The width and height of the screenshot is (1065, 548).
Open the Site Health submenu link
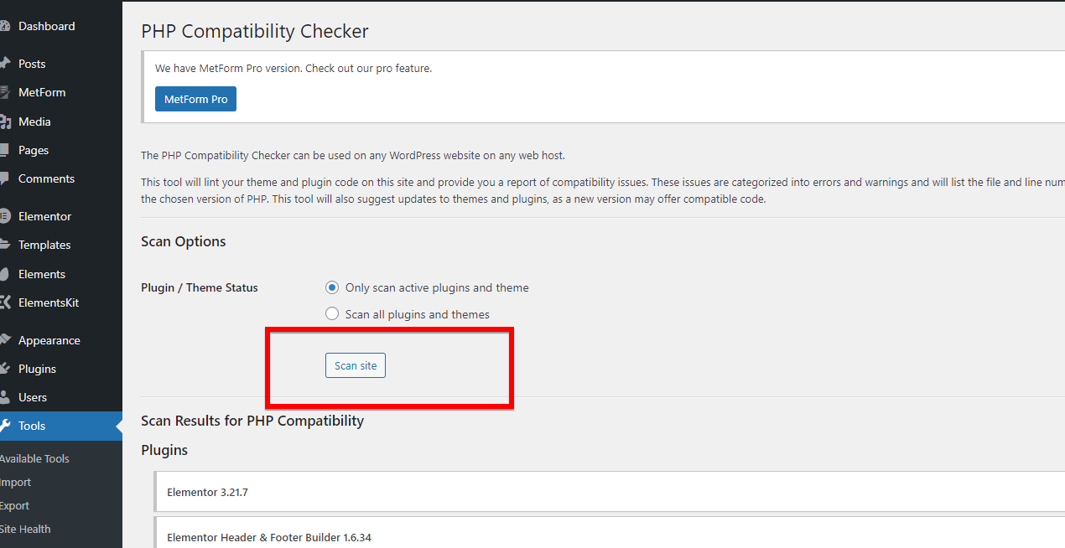[25, 529]
